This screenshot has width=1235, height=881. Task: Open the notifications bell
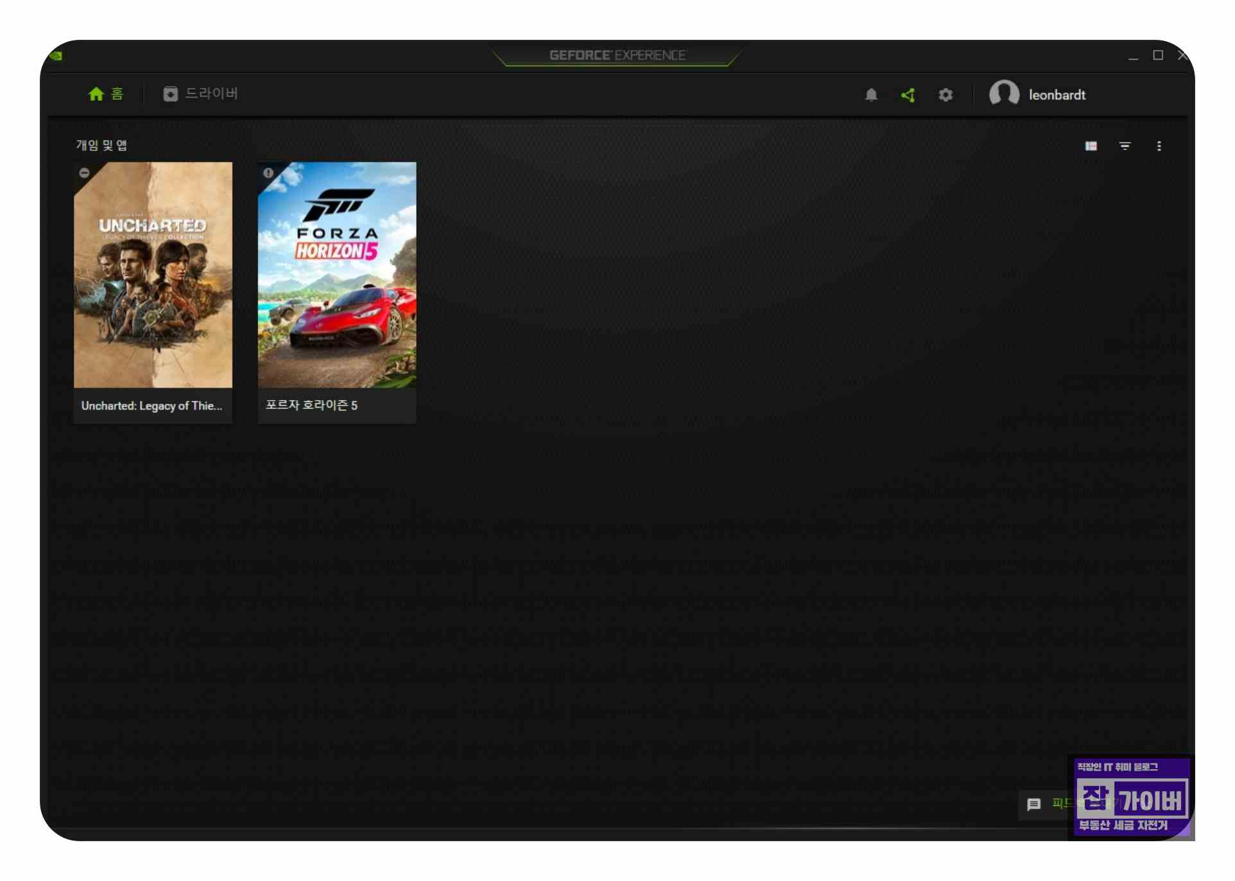point(871,95)
